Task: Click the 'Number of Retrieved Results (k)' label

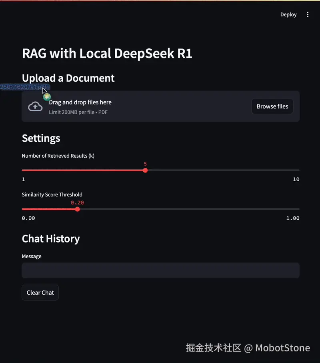Action: [x=58, y=156]
